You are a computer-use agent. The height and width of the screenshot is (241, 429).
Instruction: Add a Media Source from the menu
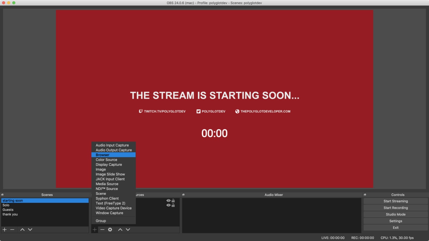(x=114, y=184)
